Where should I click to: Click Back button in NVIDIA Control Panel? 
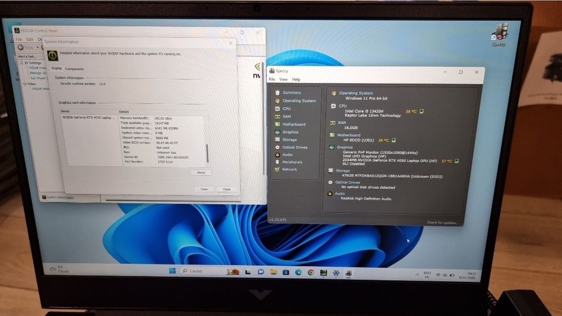pyautogui.click(x=25, y=47)
